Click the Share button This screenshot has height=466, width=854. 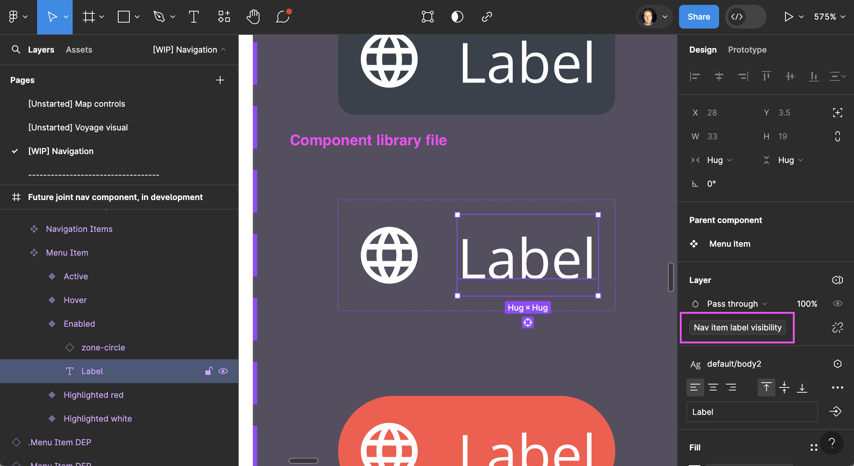pyautogui.click(x=699, y=17)
